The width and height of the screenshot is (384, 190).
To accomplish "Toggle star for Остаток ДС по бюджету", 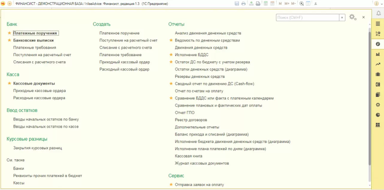I will click(x=171, y=62).
